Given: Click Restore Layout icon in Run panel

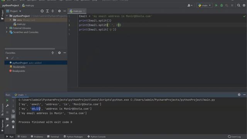Looking at the screenshot, I should coord(7,119).
